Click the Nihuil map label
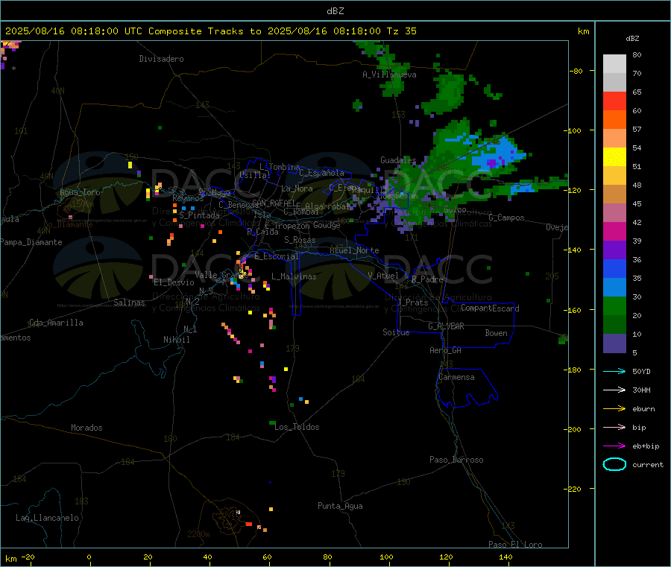Image resolution: width=671 pixels, height=567 pixels. [x=176, y=340]
